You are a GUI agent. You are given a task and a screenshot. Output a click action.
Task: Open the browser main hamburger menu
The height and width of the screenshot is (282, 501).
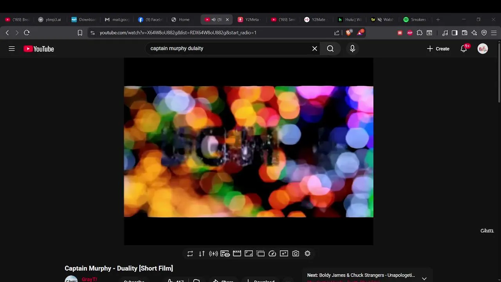494,33
